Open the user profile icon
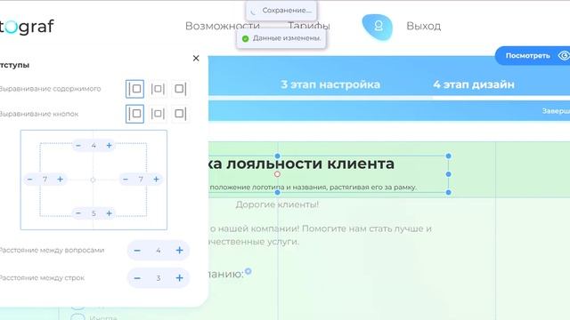The width and height of the screenshot is (570, 320). point(378,27)
